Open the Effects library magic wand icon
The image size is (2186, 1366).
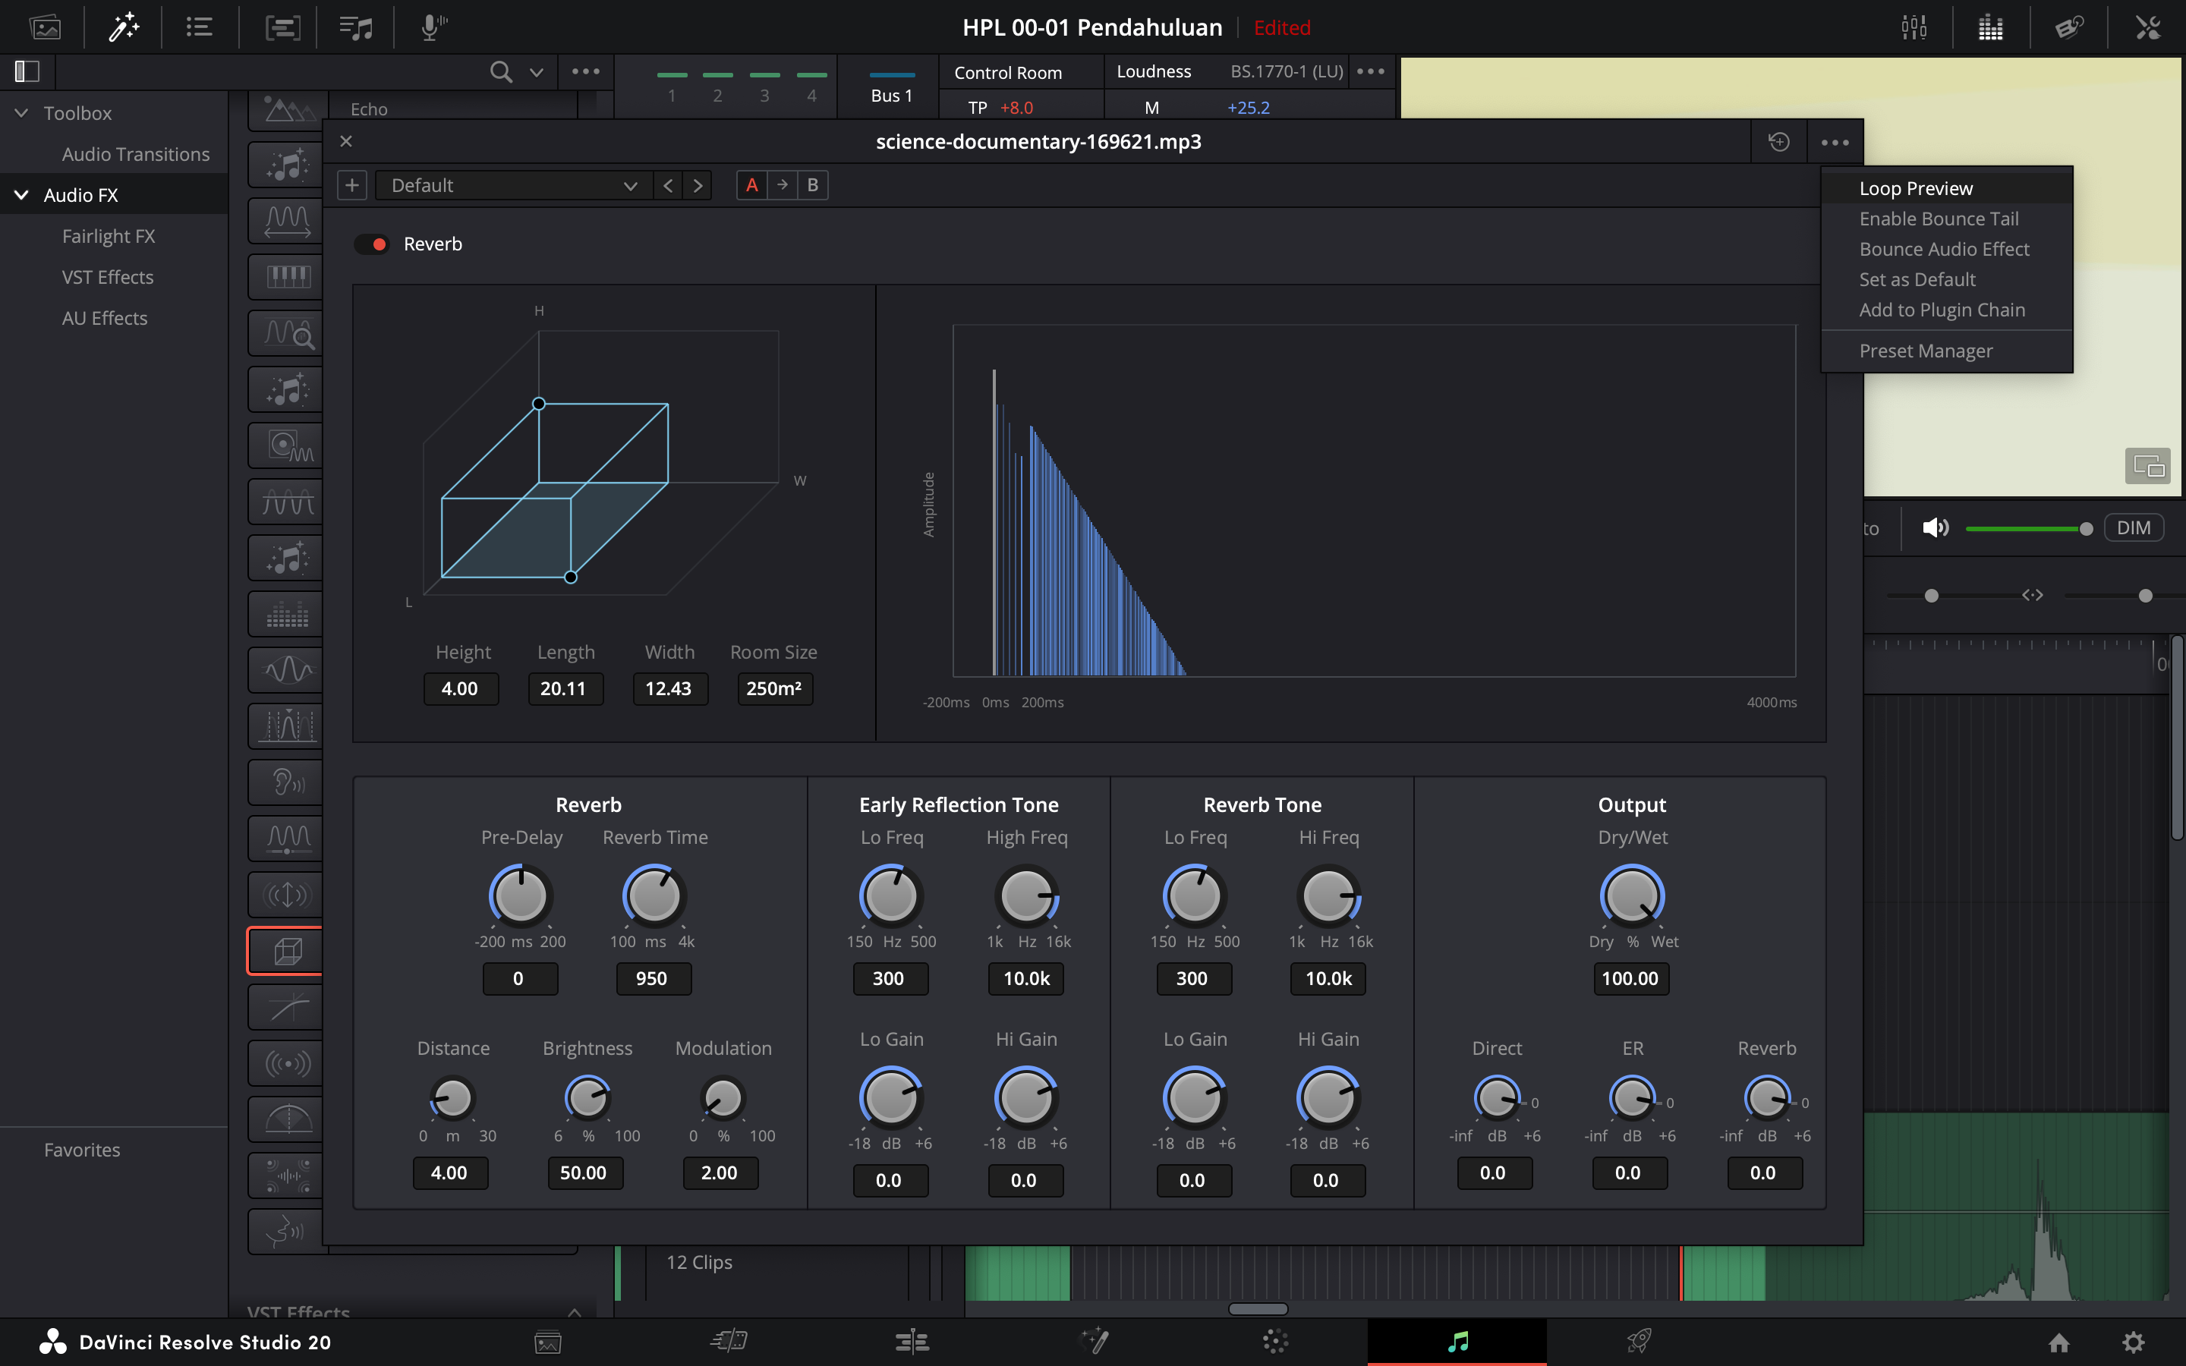coord(123,27)
